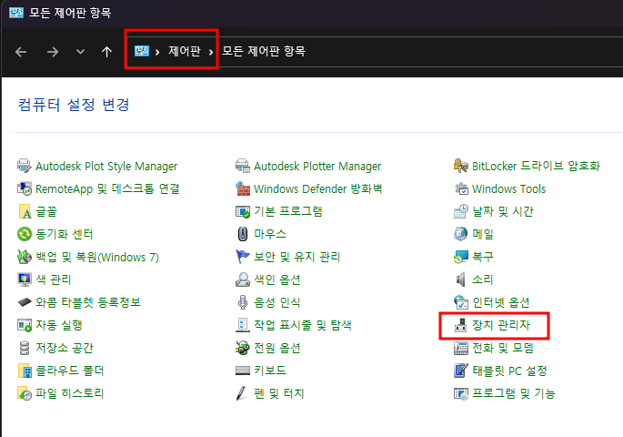
Task: Open the Autodesk Plotter Manager link
Action: click(x=317, y=166)
